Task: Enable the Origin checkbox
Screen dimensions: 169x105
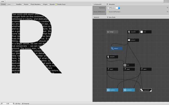Action: pyautogui.click(x=42, y=4)
